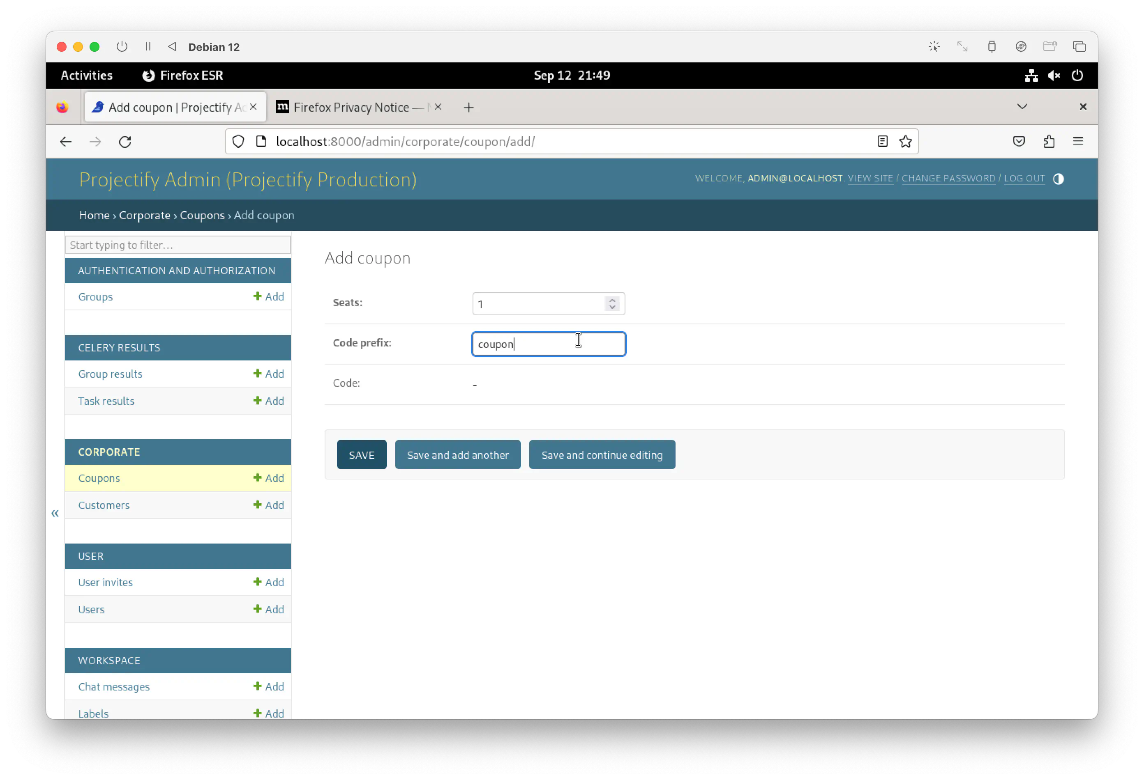Switch to Firefox Privacy Notice tab
Screen dimensions: 1144x780
[359, 107]
